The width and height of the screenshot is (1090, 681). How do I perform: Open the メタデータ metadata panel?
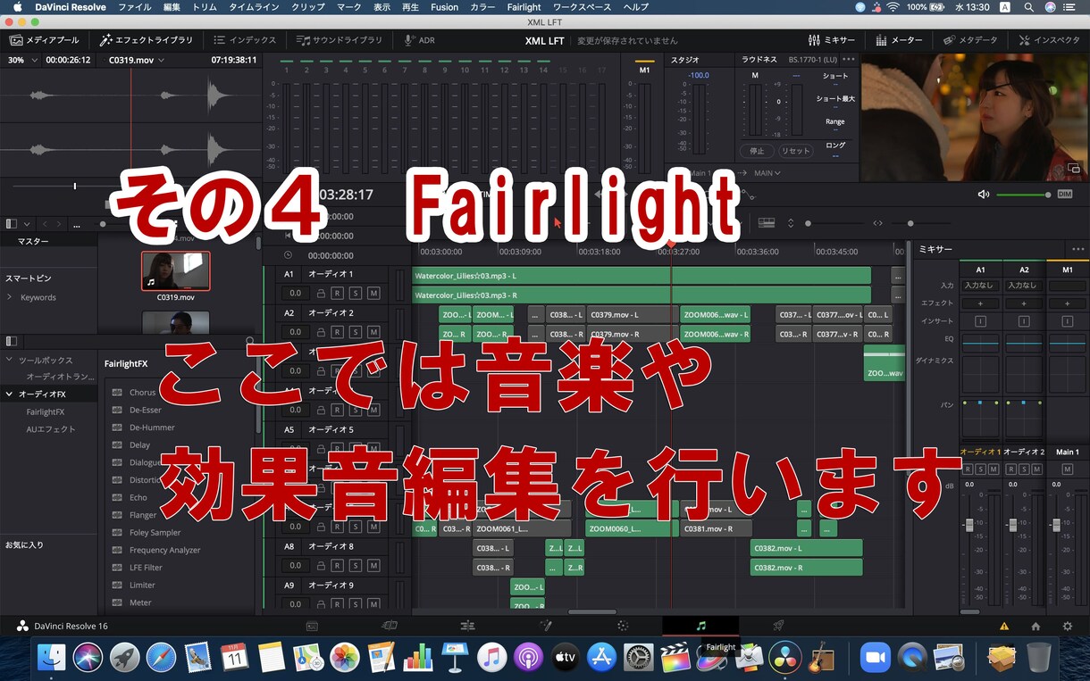point(970,40)
